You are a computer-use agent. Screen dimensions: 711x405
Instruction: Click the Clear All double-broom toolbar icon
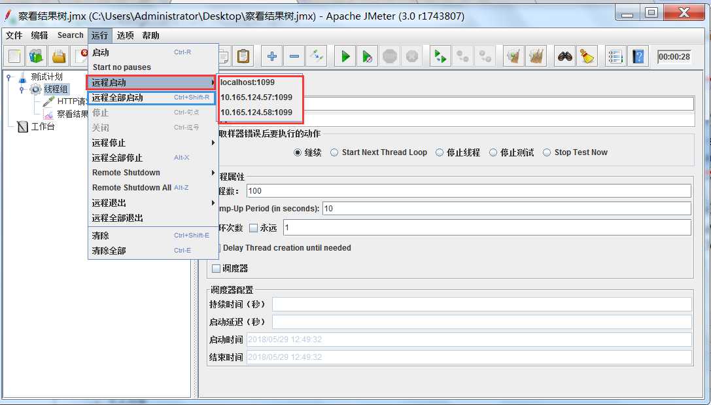tap(536, 57)
